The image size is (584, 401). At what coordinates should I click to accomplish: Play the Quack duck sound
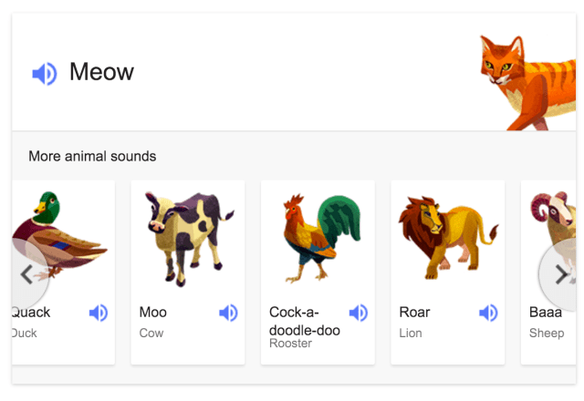tap(98, 313)
